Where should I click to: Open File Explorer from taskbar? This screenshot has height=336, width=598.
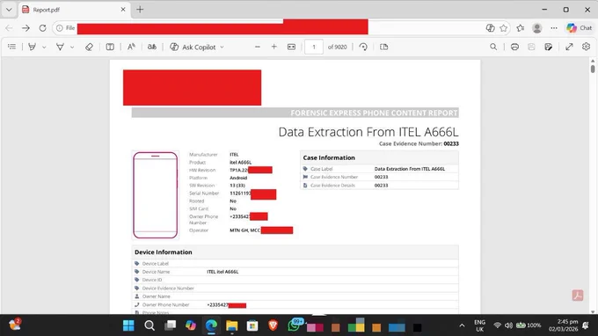click(232, 325)
